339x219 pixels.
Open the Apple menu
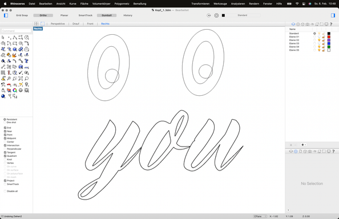coord(5,3)
